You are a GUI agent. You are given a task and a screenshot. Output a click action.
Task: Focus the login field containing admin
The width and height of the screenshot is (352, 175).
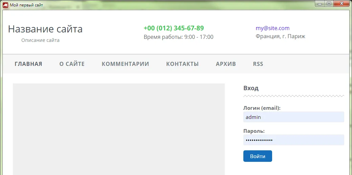(x=293, y=117)
